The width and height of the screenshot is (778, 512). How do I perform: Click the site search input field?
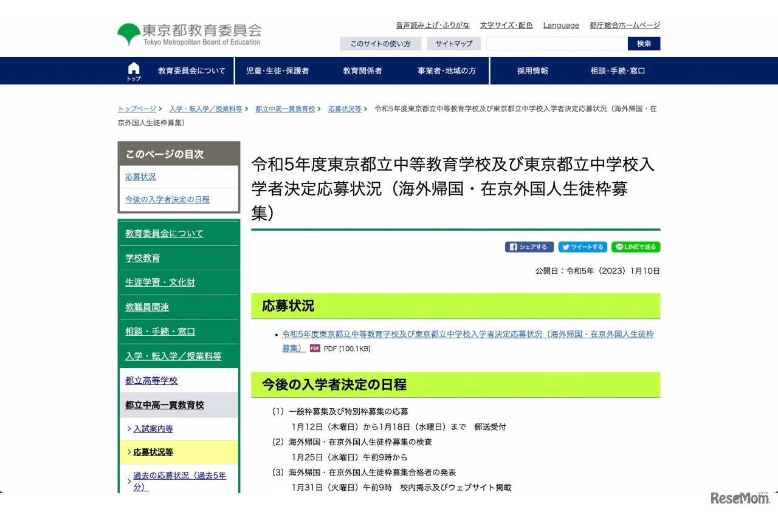557,44
